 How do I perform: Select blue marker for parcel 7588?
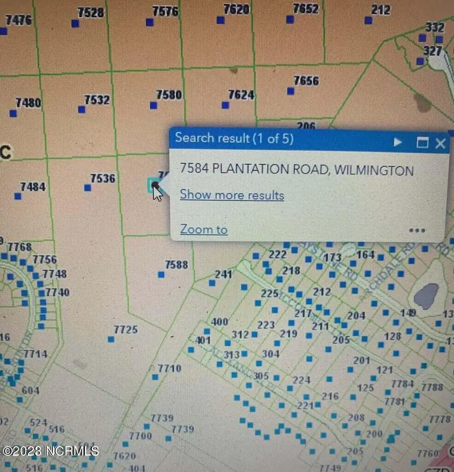tap(161, 274)
